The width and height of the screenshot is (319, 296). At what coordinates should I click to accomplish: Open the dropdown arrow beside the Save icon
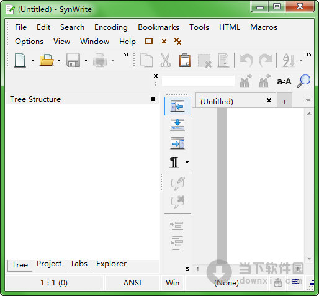[x=86, y=60]
